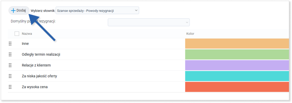Open the turquoise swatch for Za niska jakość oferty
Viewport: 292px width, 103px height.
237,76
